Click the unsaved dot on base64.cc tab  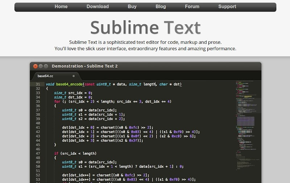74,76
